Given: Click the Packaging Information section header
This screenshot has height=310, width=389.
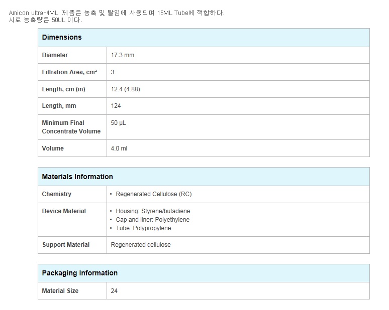Looking at the screenshot, I should pyautogui.click(x=79, y=273).
